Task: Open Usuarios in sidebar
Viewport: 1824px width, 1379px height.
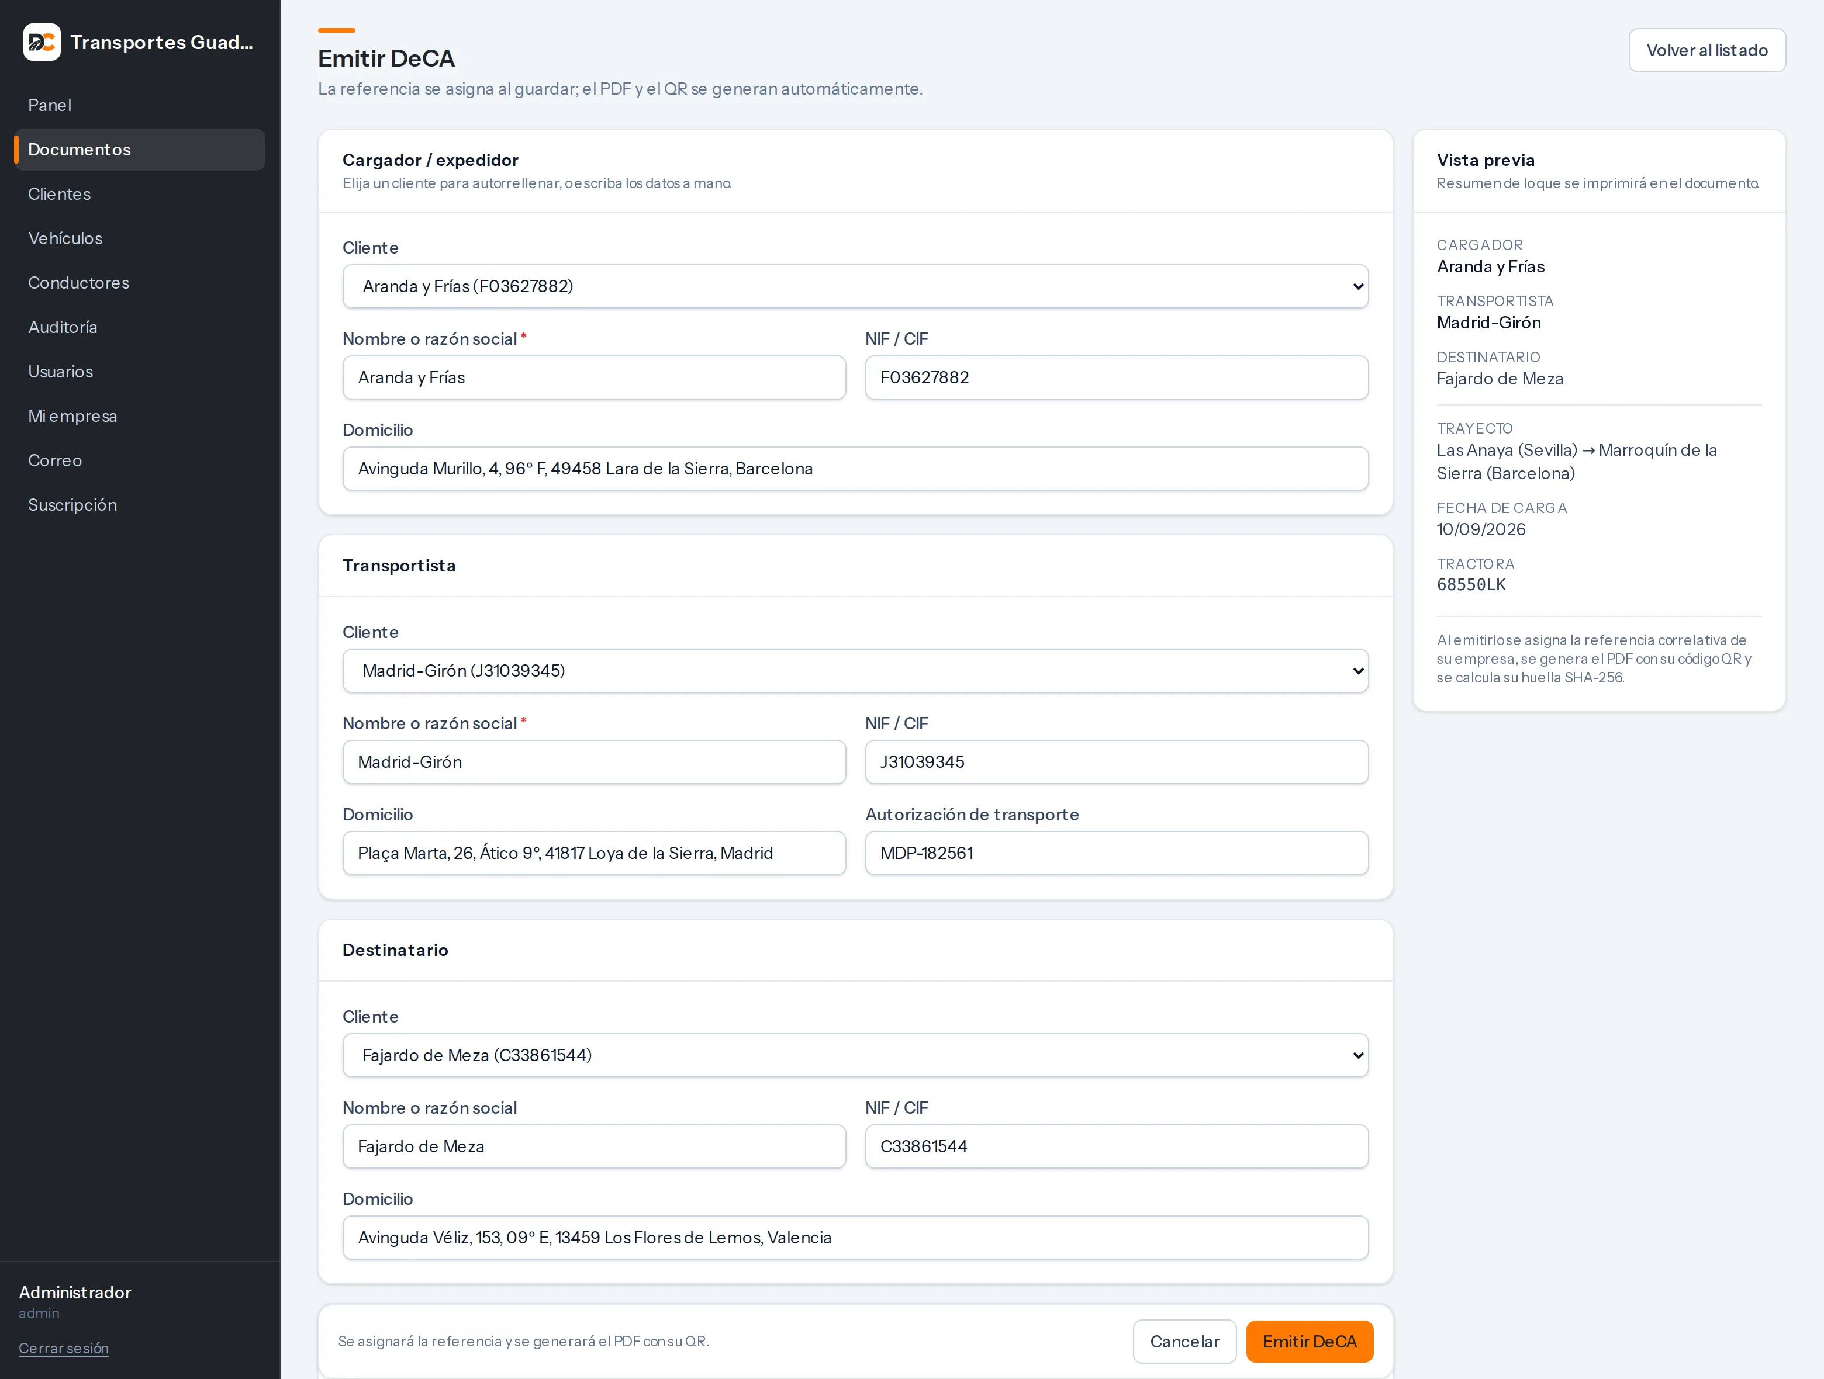Action: pos(139,372)
